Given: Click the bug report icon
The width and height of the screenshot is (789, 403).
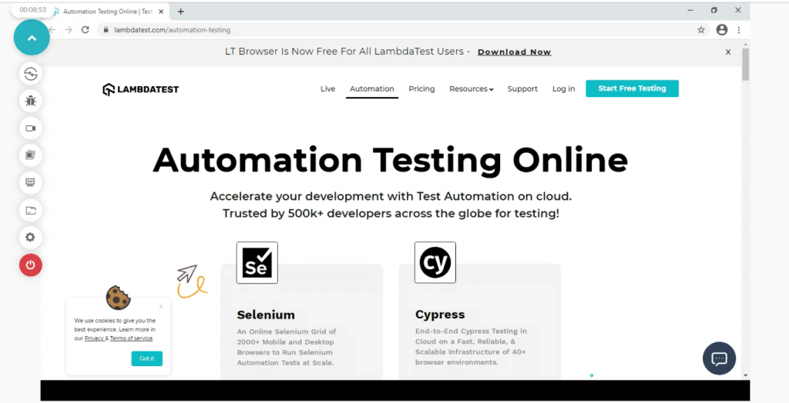Looking at the screenshot, I should 31,101.
